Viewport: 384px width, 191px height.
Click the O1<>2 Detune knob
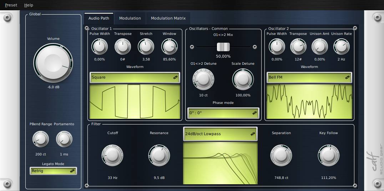[x=203, y=79]
